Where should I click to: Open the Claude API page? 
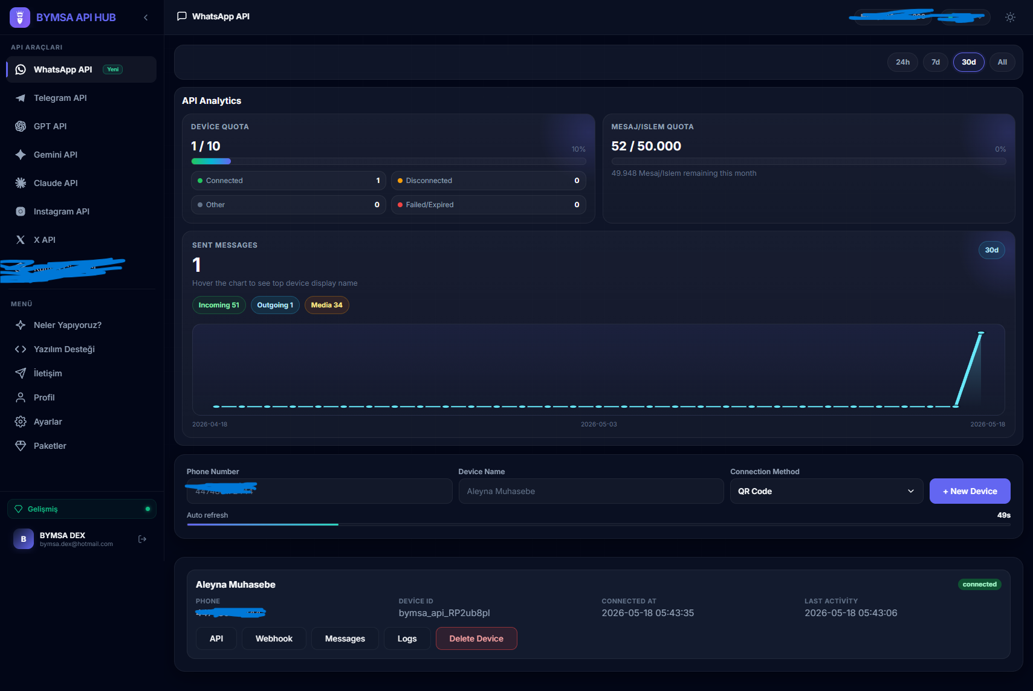(x=82, y=183)
